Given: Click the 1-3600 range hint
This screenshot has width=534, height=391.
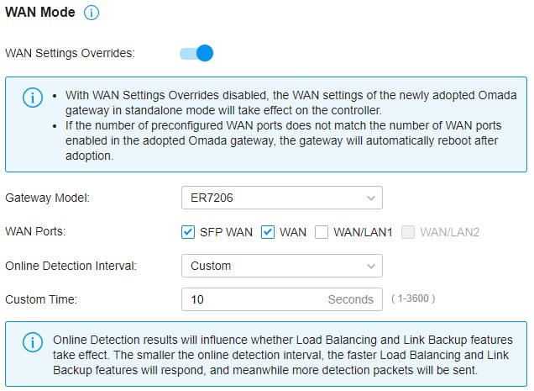Looking at the screenshot, I should point(413,299).
